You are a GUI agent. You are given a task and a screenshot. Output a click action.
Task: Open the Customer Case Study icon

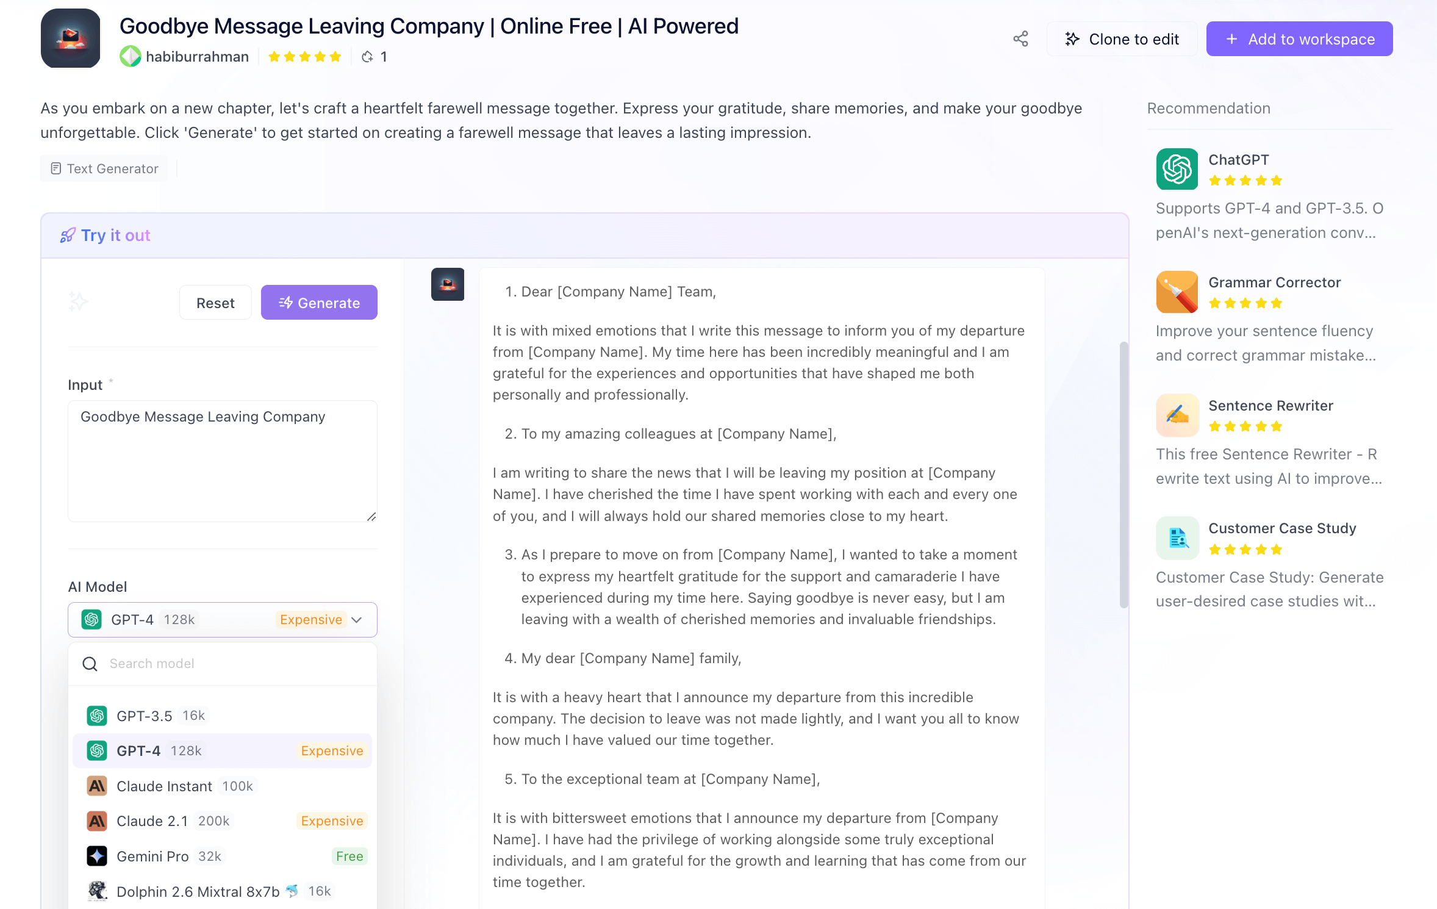(x=1177, y=538)
